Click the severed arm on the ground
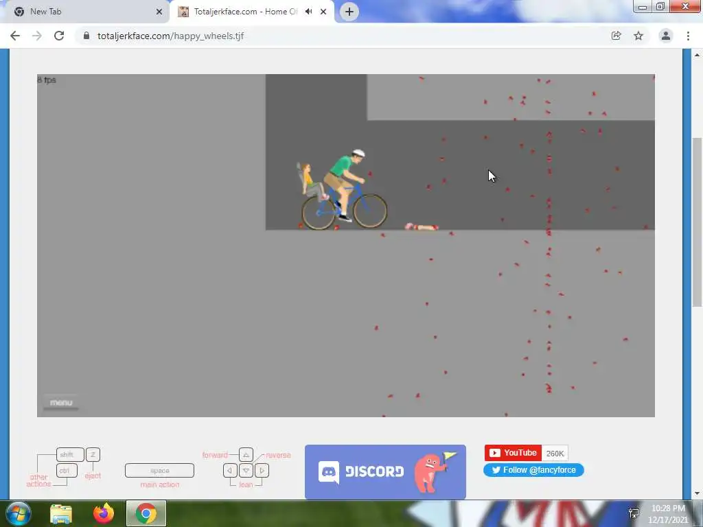 [x=422, y=227]
